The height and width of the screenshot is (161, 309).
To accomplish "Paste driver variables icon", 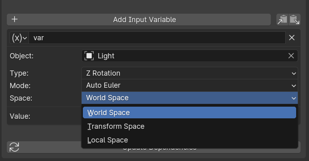I will tap(295, 19).
